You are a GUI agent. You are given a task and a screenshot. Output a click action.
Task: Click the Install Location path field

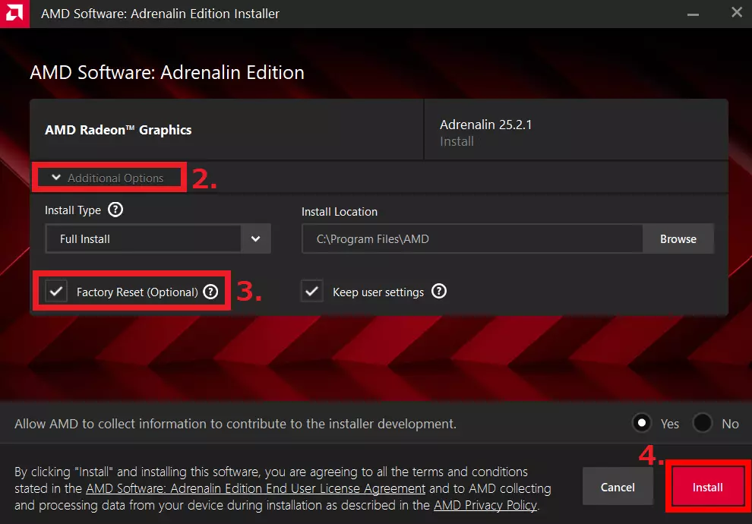pos(472,238)
